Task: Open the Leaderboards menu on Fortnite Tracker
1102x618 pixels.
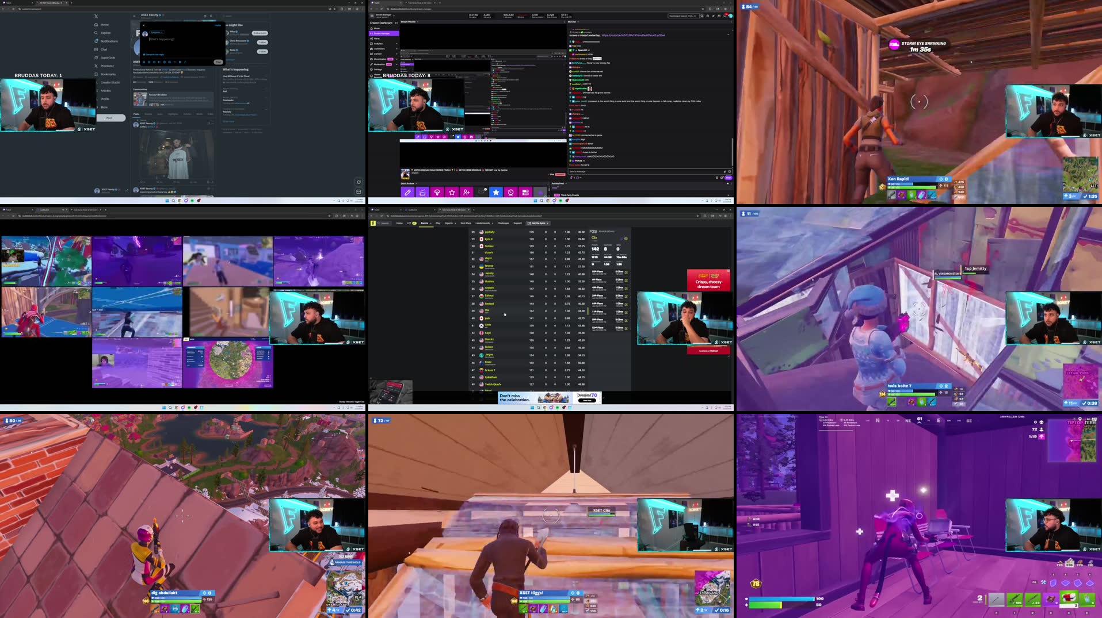Action: tap(483, 223)
